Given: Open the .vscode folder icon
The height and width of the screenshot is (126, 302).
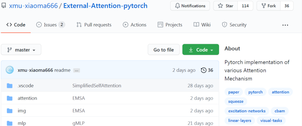Looking at the screenshot, I should point(10,86).
